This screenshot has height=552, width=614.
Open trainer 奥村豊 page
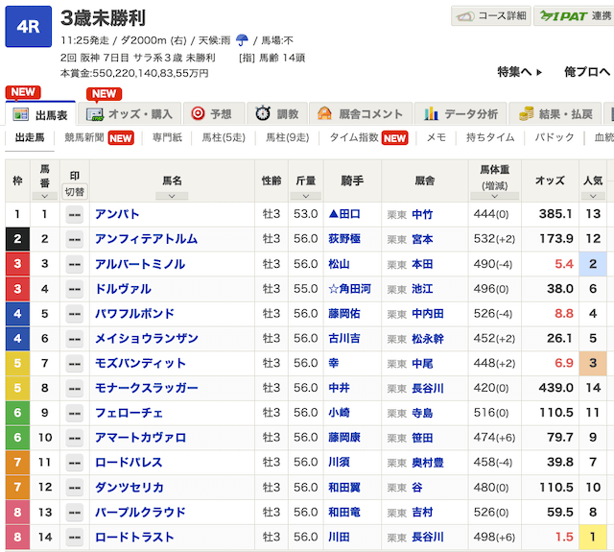428,463
